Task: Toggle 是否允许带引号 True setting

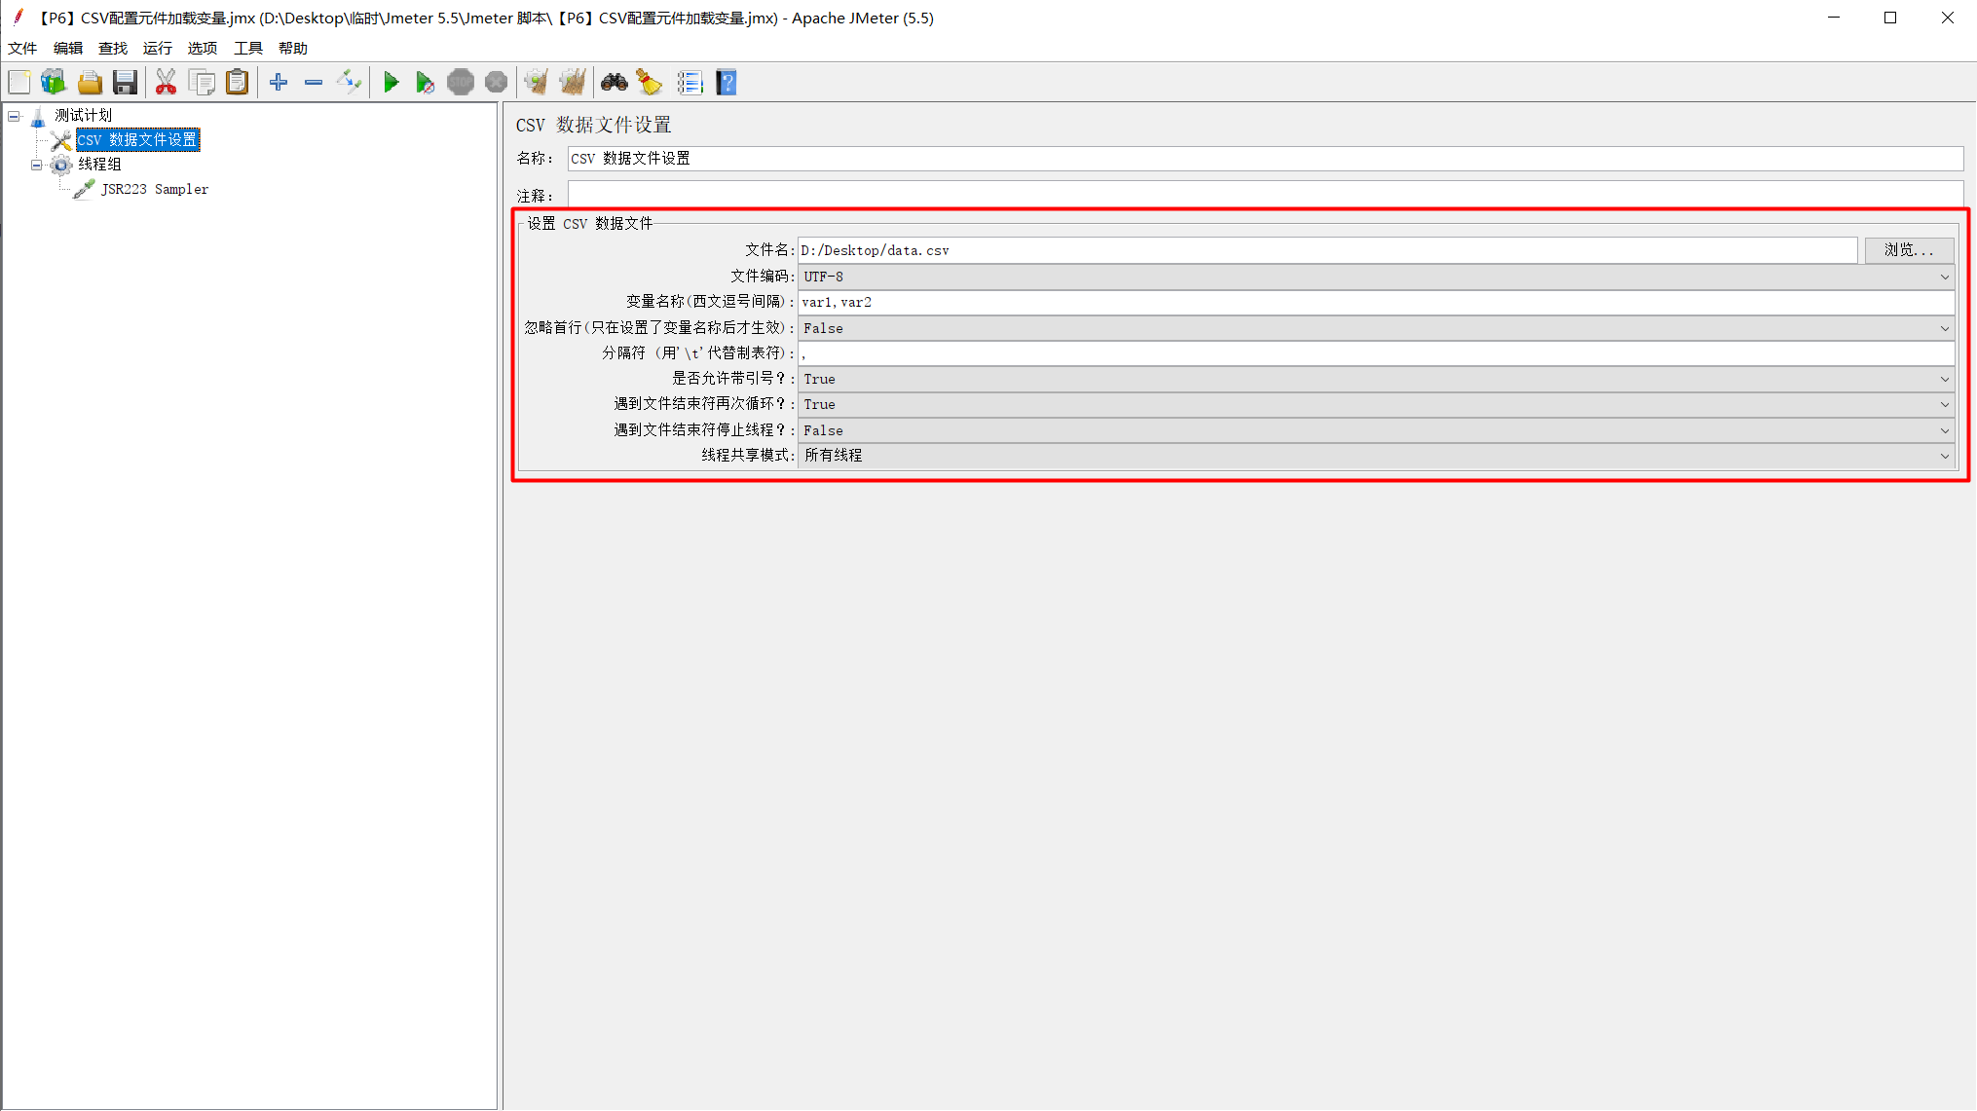Action: (x=1375, y=378)
